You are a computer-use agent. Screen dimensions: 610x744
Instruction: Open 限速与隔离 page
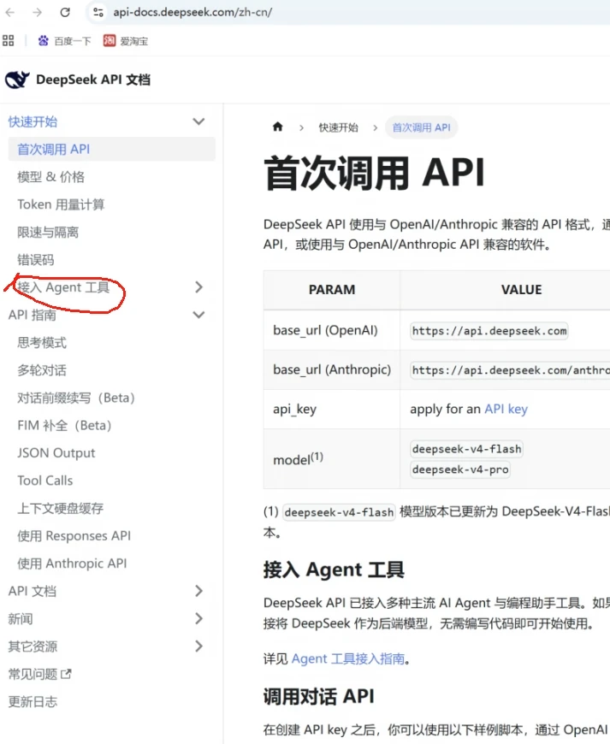point(48,232)
